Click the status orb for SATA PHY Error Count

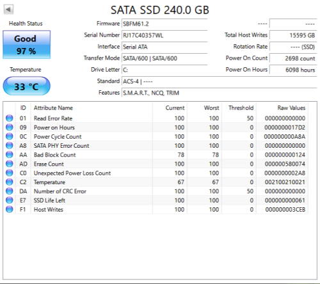(x=9, y=146)
